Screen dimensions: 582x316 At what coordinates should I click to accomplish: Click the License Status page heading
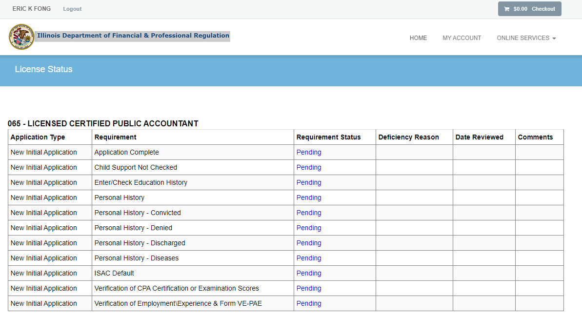pyautogui.click(x=43, y=69)
